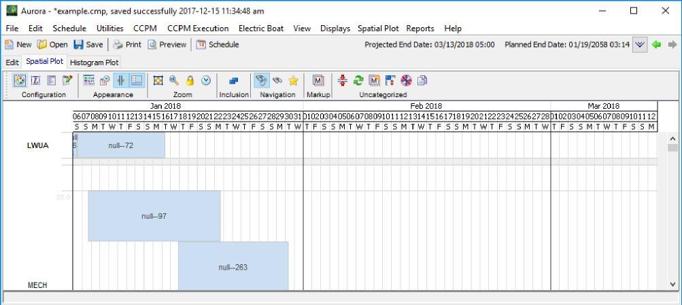Click the zoom-to-fit icon in Zoom group

tap(158, 81)
